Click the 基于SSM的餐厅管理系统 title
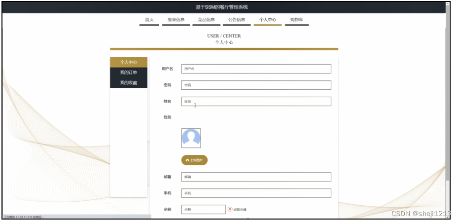 click(221, 7)
